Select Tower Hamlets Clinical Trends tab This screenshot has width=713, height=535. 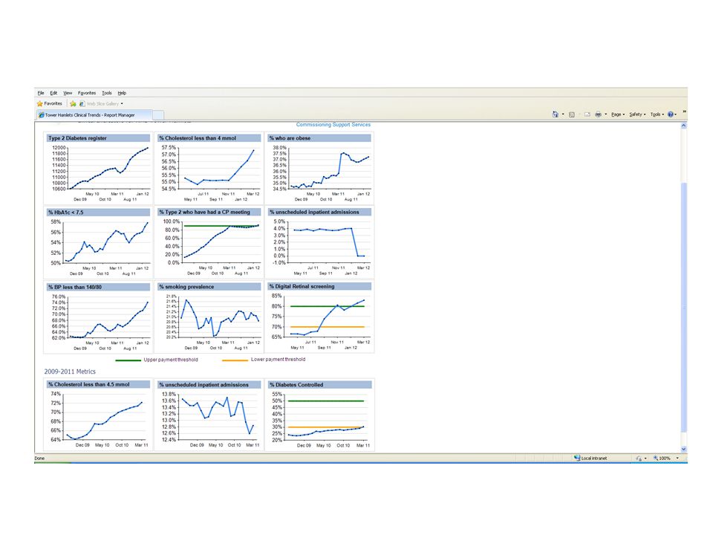[x=94, y=115]
